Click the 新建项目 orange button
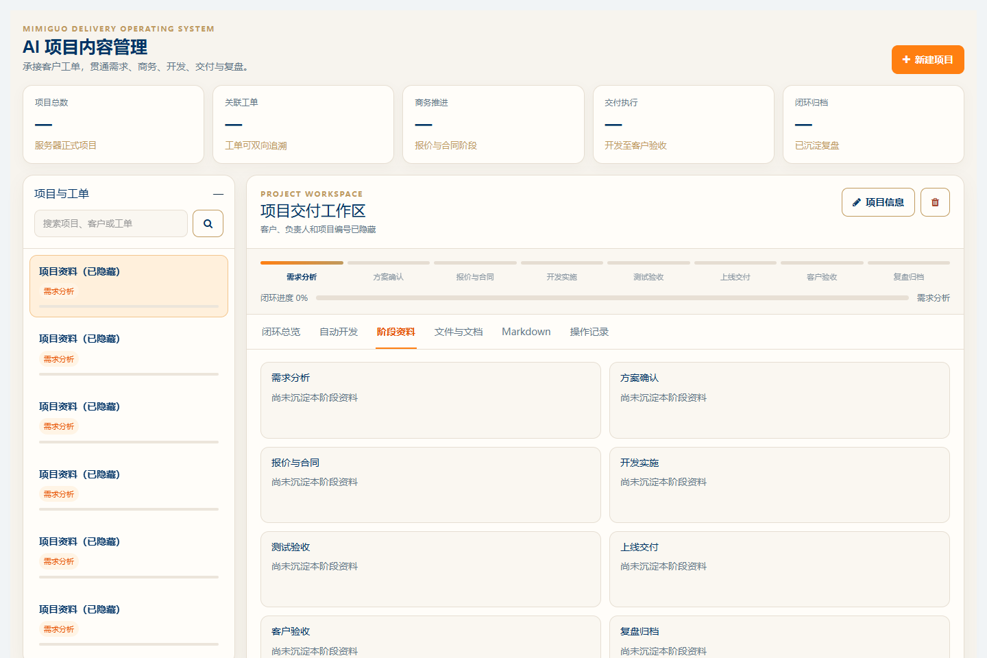Screen dimensions: 987x658 tap(927, 60)
